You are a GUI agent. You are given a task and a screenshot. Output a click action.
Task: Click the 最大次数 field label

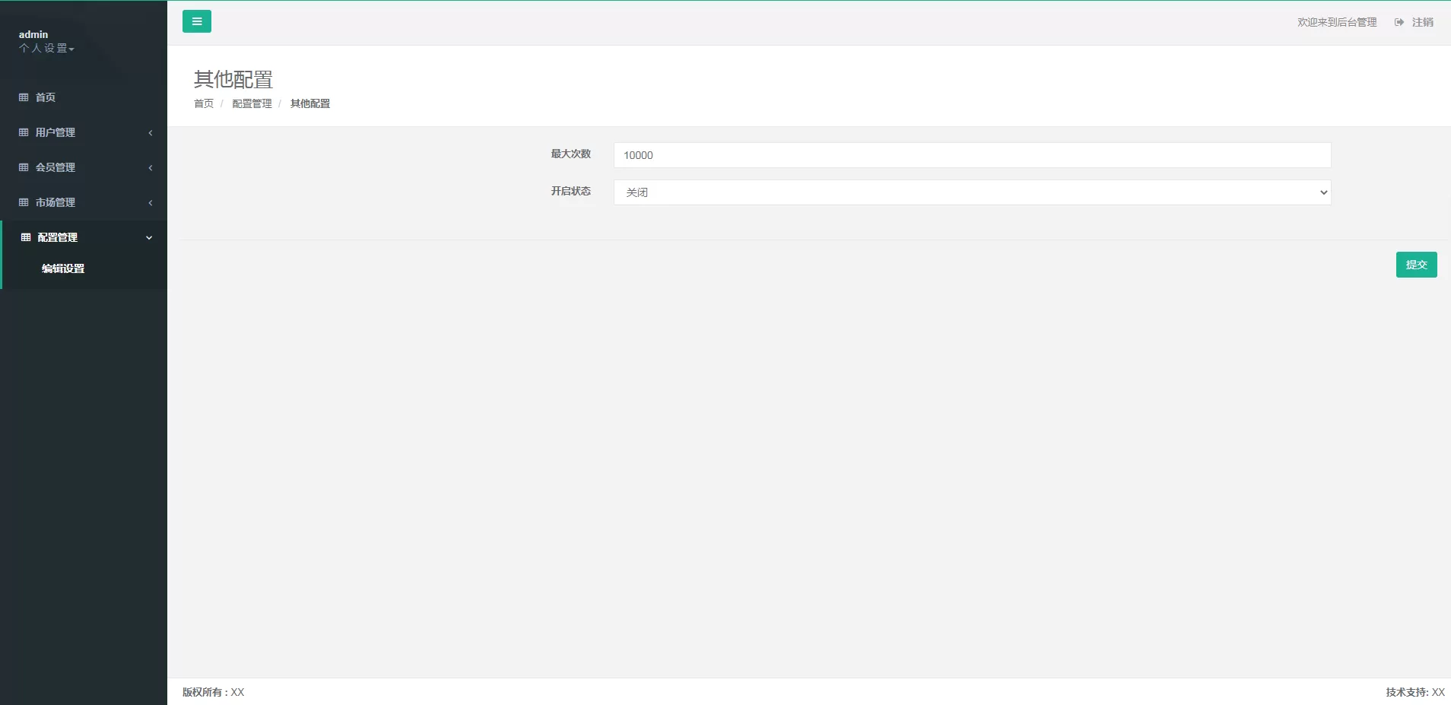pos(571,154)
